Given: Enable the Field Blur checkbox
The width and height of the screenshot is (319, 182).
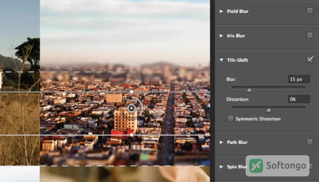Looking at the screenshot, I should coord(310,11).
